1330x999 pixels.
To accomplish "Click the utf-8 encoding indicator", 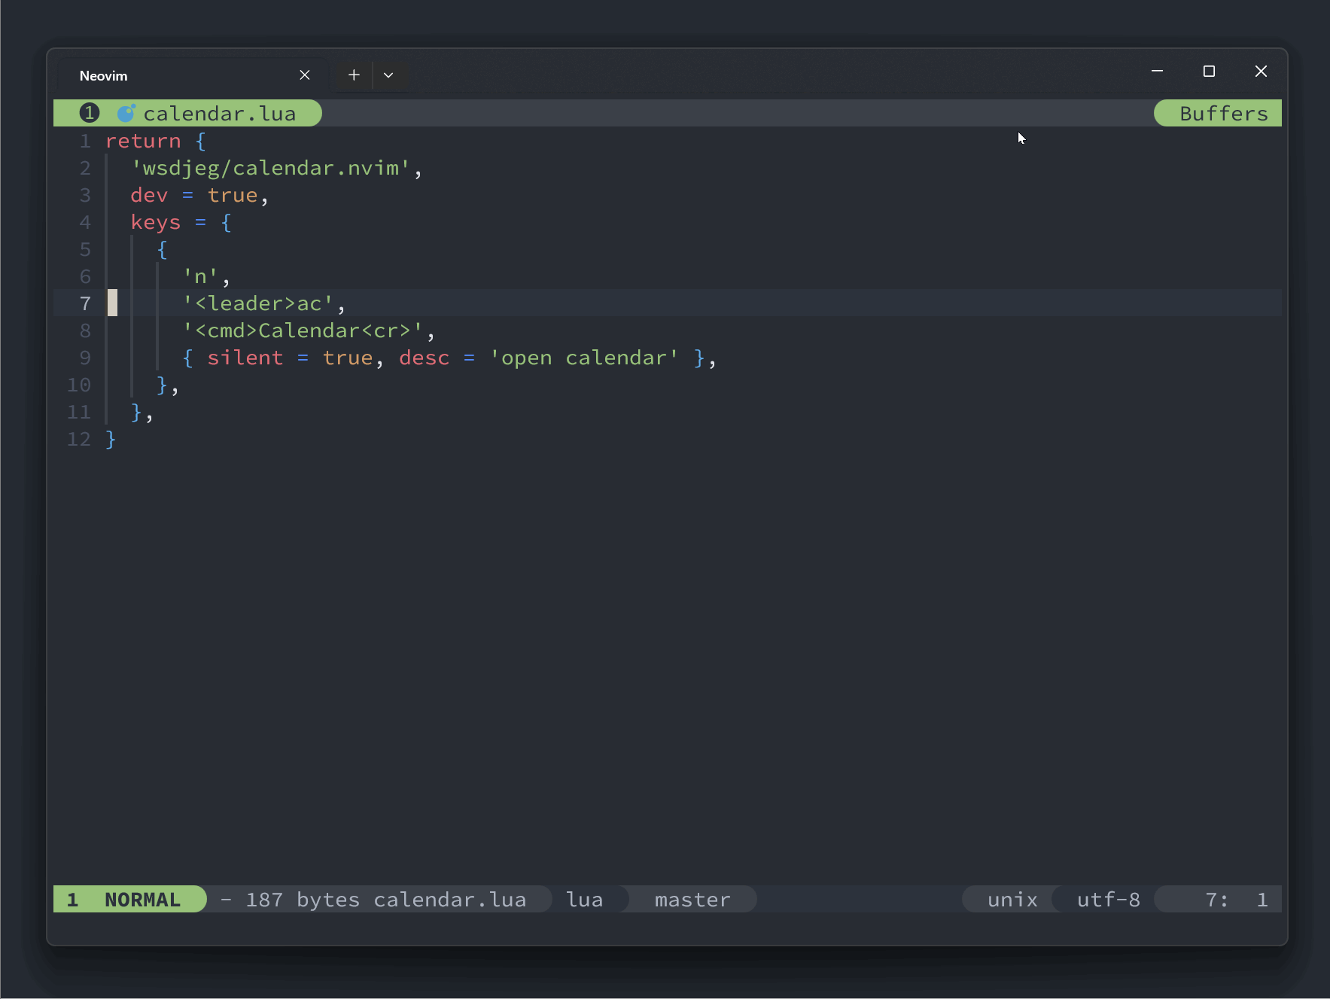I will [x=1108, y=900].
